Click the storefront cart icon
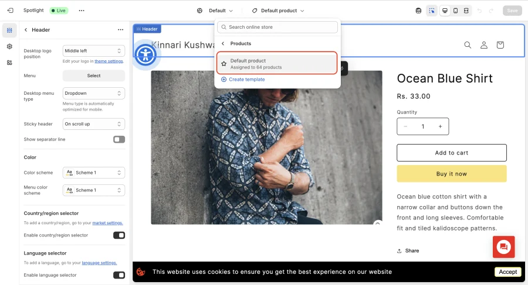This screenshot has height=285, width=528. coord(500,45)
